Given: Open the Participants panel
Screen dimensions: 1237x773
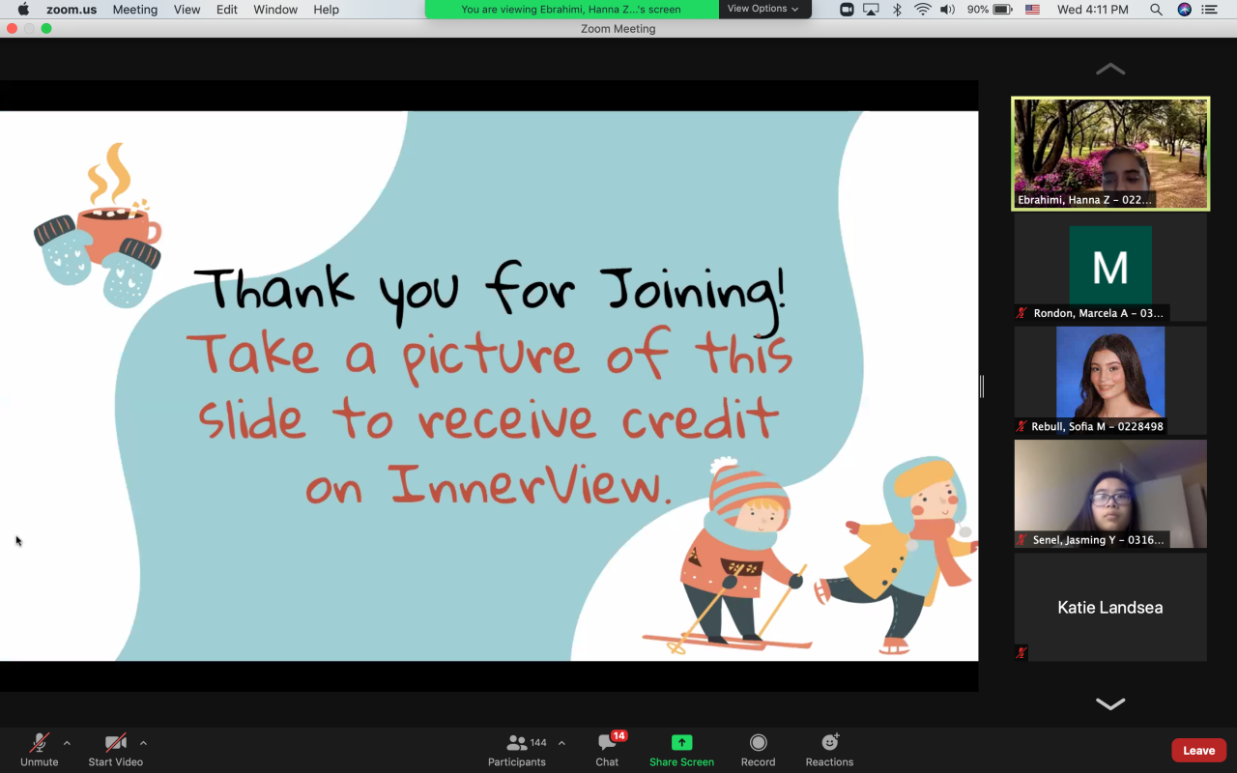Looking at the screenshot, I should [x=517, y=749].
